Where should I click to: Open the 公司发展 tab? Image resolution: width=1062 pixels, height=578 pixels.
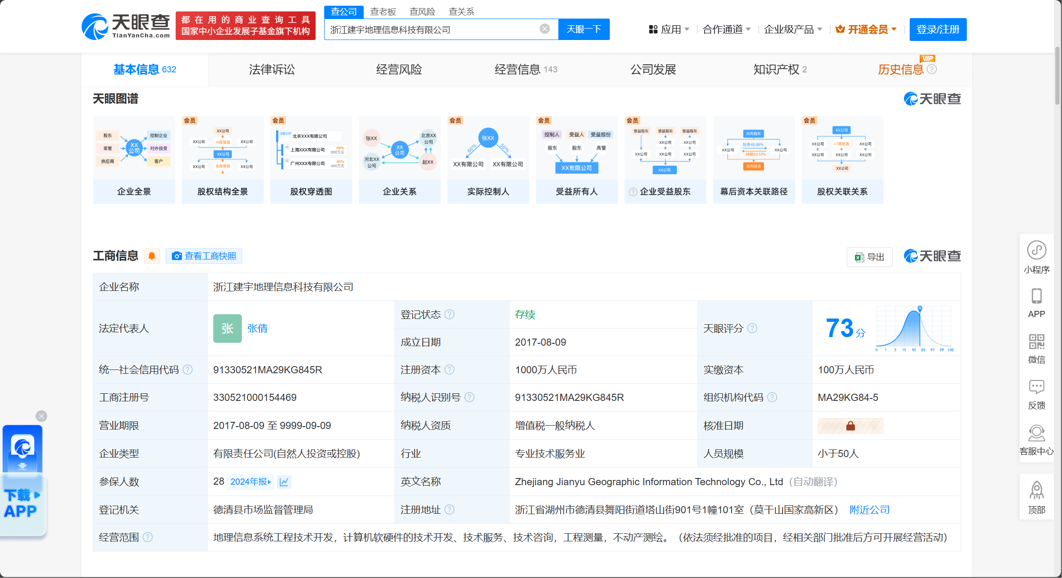coord(653,70)
